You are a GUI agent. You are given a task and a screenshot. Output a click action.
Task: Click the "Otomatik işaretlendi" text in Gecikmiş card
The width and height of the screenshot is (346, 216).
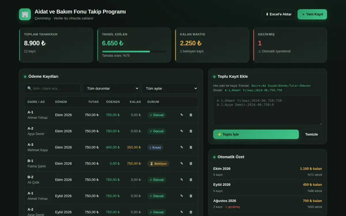(276, 51)
